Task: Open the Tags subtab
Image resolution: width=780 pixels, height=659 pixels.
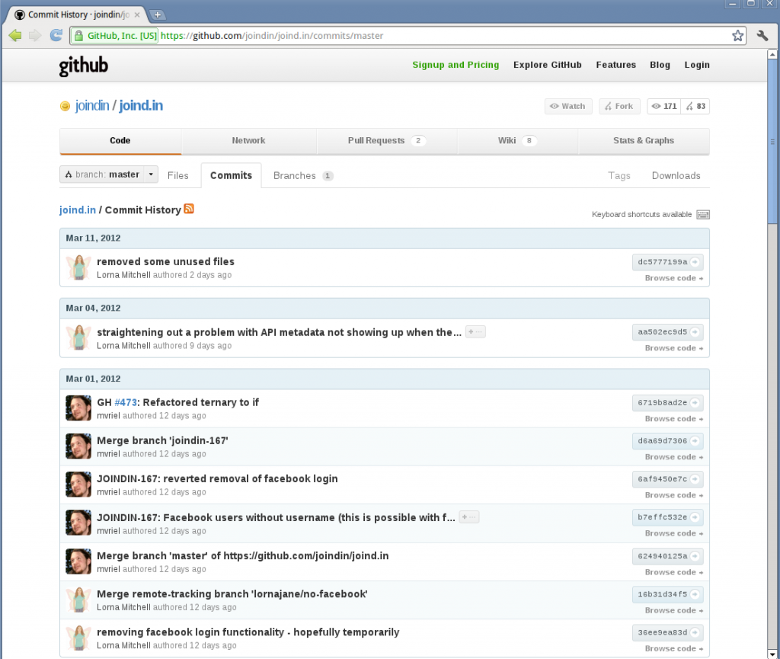Action: (x=619, y=175)
